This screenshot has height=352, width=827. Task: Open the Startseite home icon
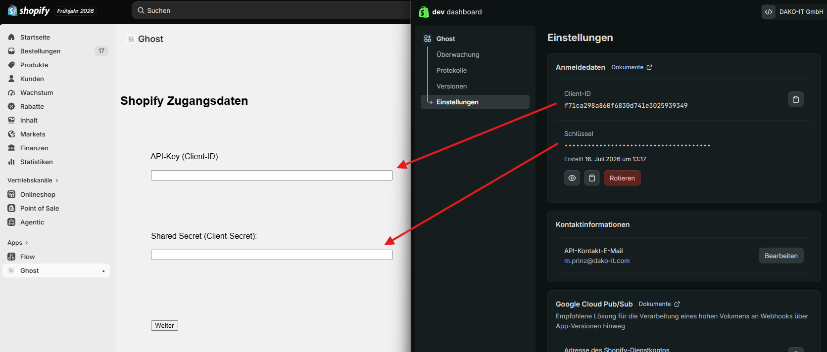(x=11, y=37)
